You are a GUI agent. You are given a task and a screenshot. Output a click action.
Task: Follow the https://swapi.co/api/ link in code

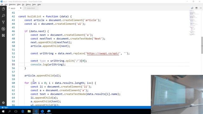pos(103,54)
